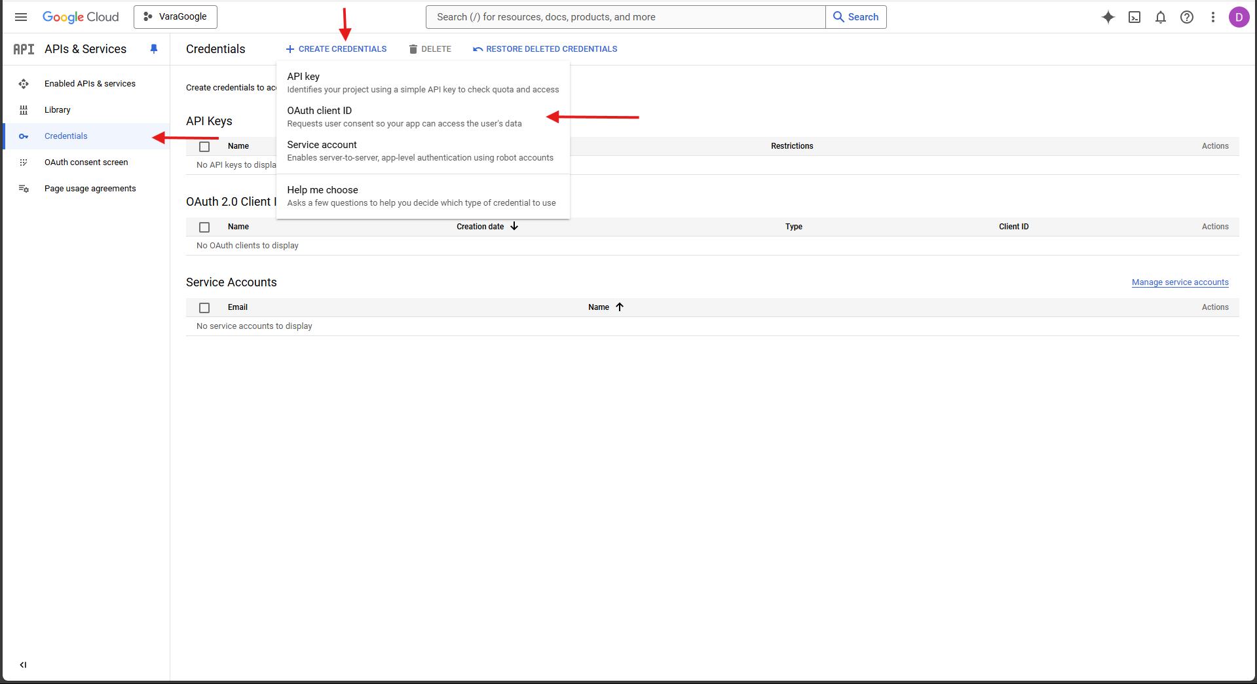Screen dimensions: 1257x684
Task: Open the hamburger navigation menu
Action: [x=21, y=17]
